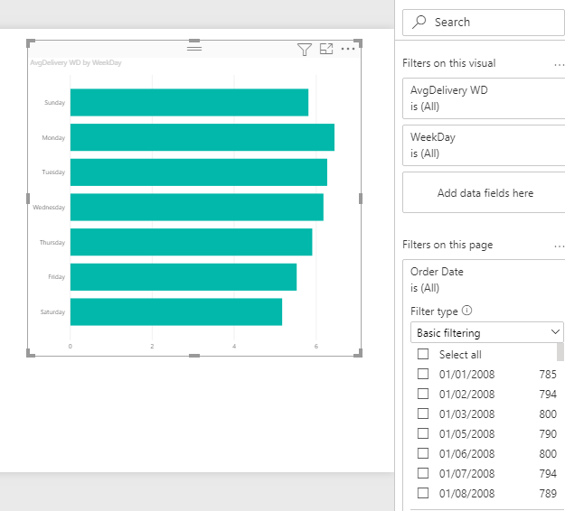This screenshot has height=511, width=565.
Task: Click the magnifier icon in Search box
Action: (419, 22)
